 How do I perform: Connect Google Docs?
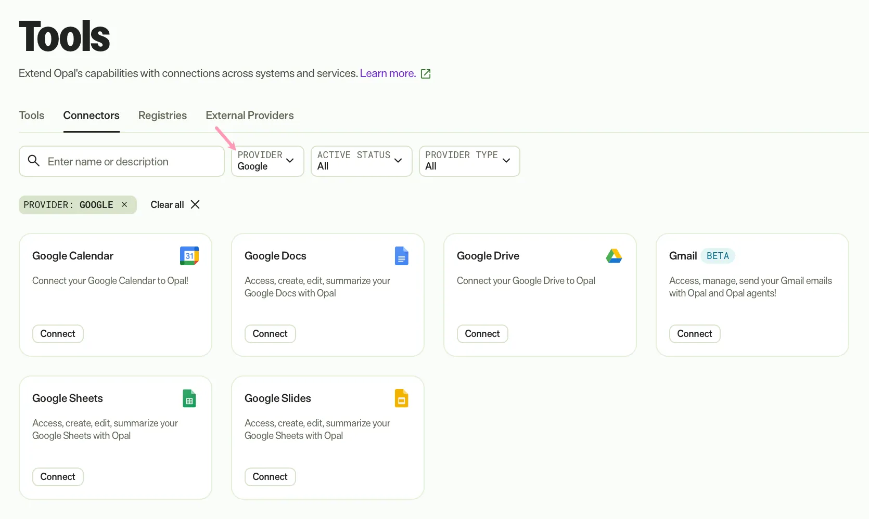coord(270,334)
